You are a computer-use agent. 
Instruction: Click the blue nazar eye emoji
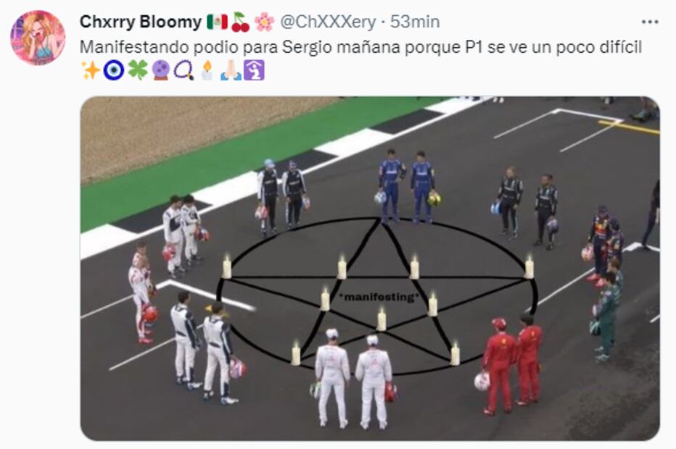tap(114, 70)
